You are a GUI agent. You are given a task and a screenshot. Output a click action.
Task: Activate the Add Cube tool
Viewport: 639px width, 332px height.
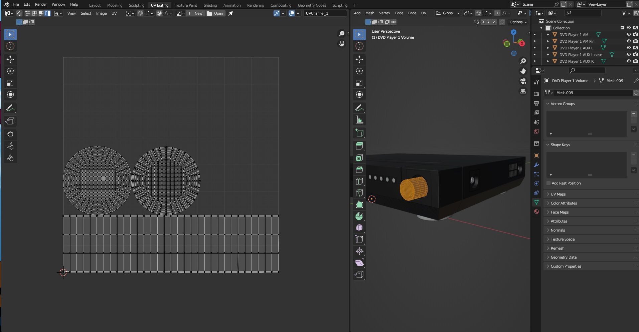359,133
